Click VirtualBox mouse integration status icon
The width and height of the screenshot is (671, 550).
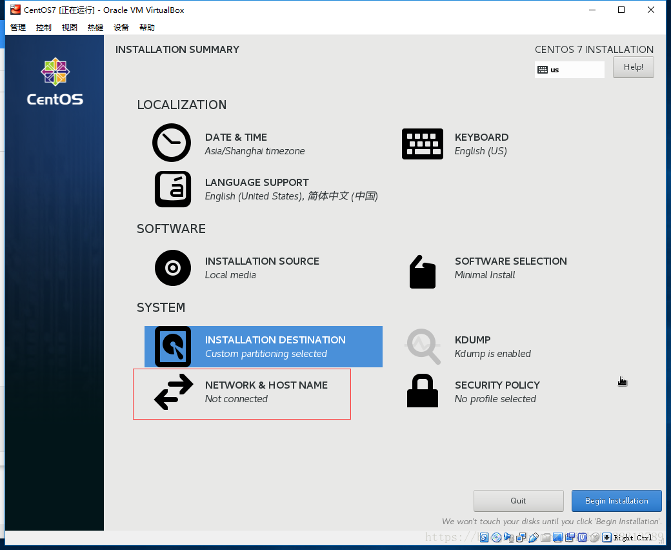coord(594,538)
